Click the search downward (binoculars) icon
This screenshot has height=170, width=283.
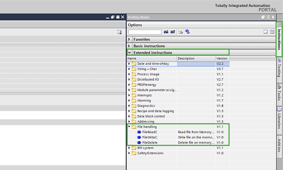click(x=166, y=32)
